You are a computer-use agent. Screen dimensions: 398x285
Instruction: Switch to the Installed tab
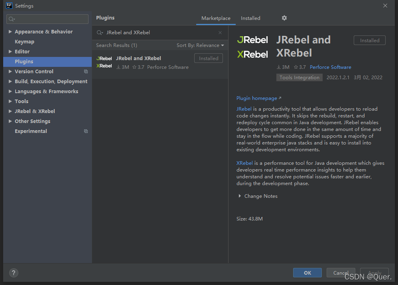(x=250, y=18)
